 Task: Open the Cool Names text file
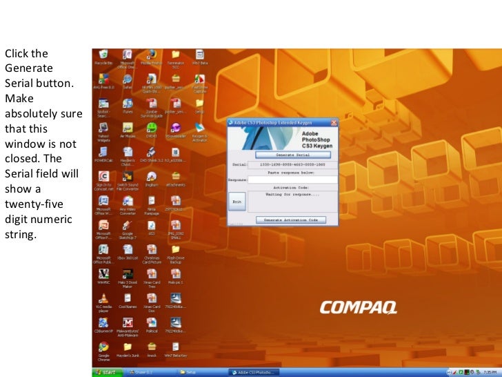(x=128, y=301)
